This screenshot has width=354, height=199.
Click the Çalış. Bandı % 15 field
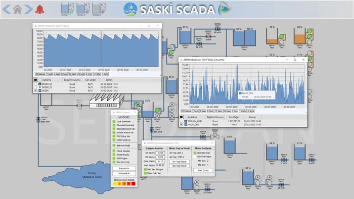pyautogui.click(x=160, y=161)
